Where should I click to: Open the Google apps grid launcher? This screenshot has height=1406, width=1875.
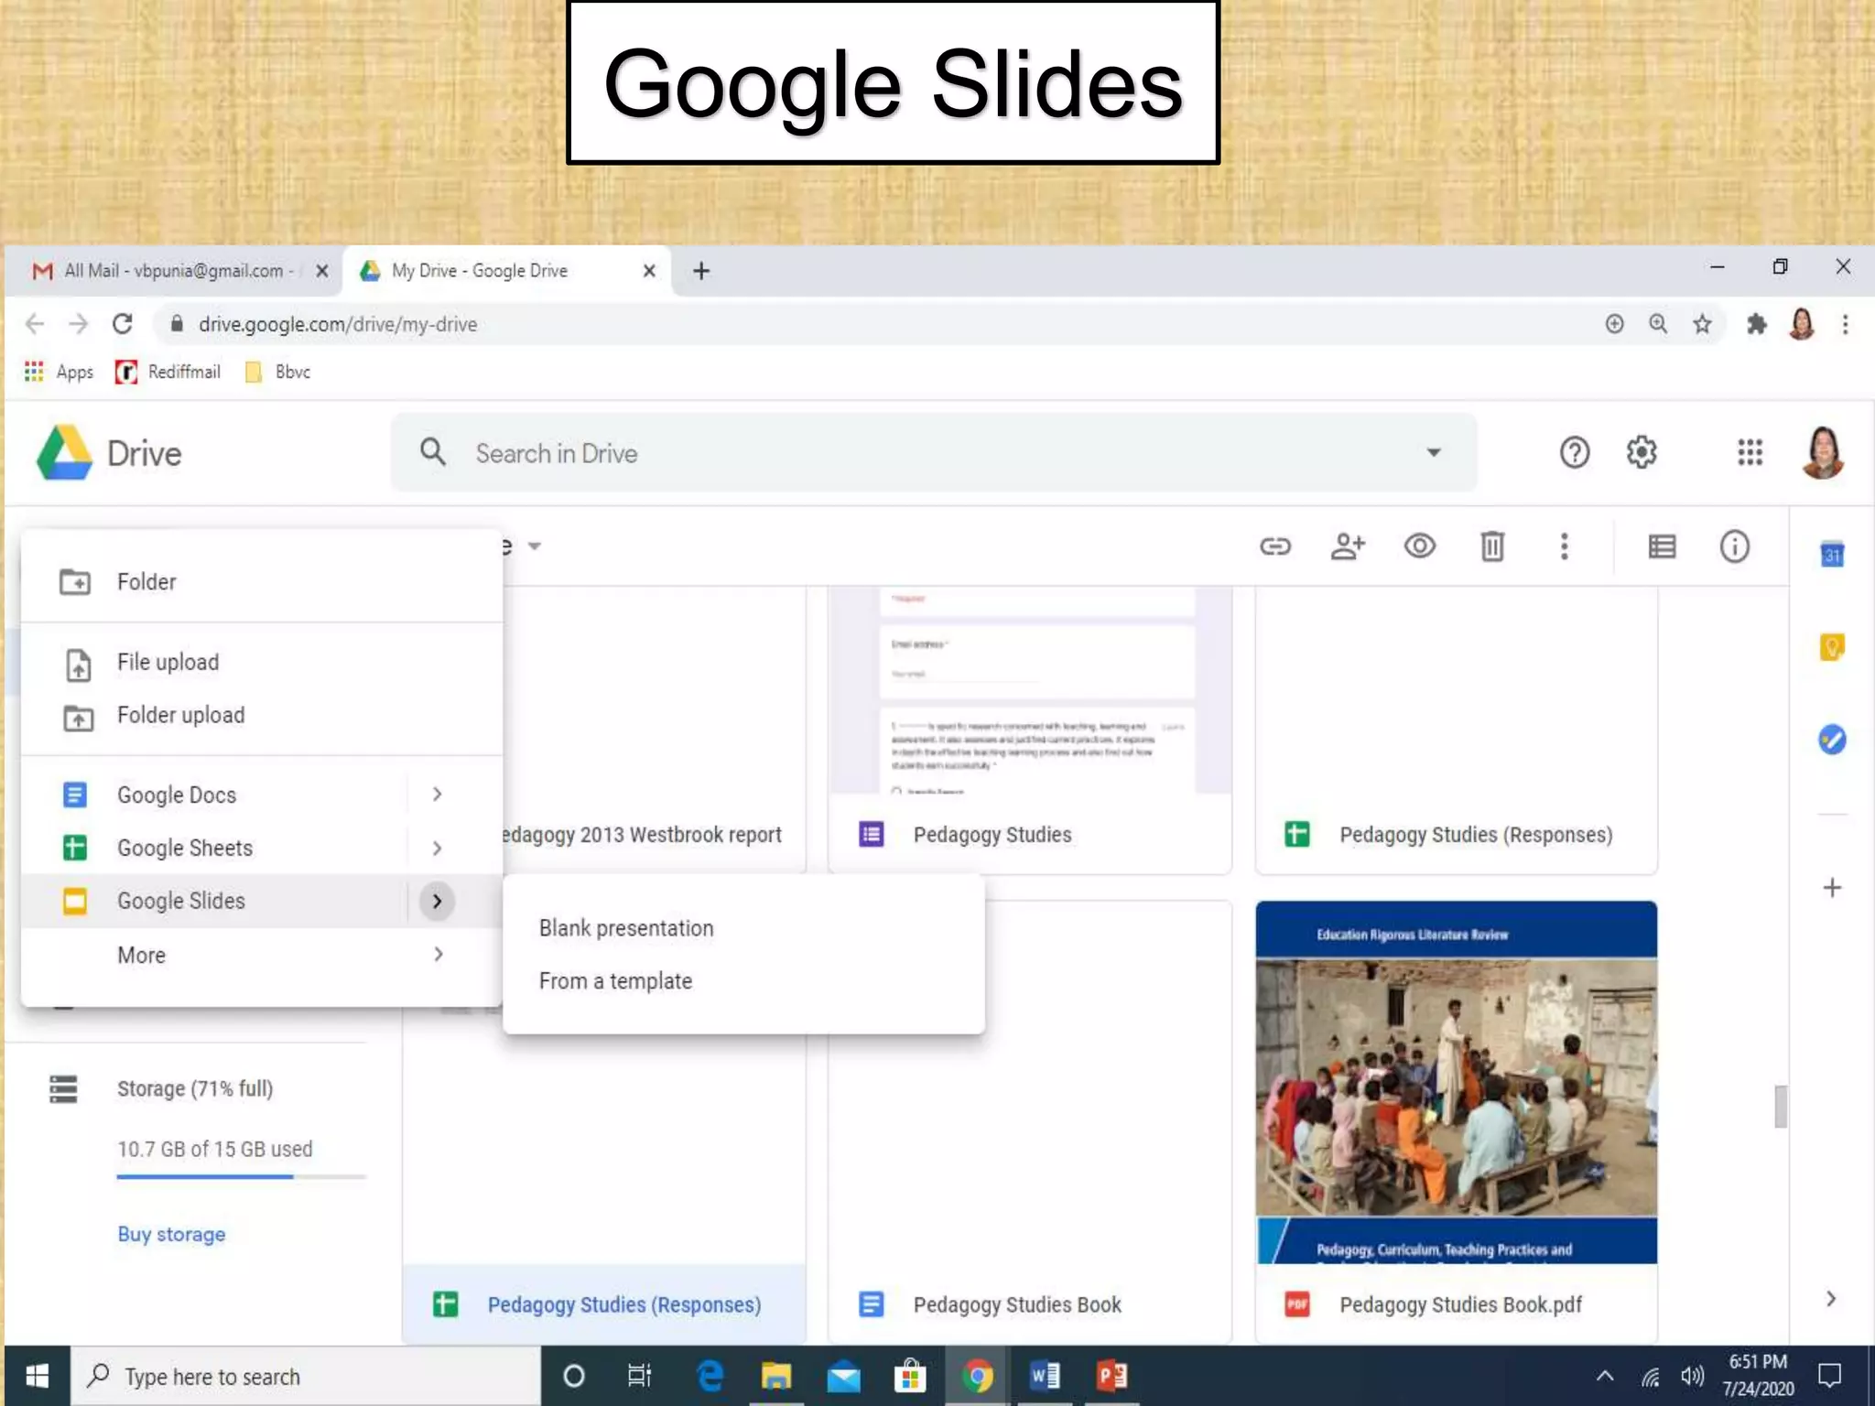click(1750, 452)
